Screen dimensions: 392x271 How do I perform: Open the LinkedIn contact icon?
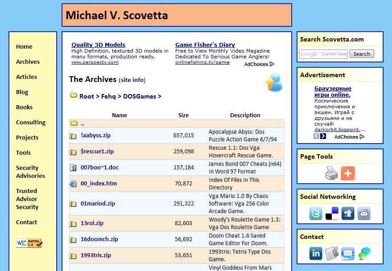tap(316, 254)
